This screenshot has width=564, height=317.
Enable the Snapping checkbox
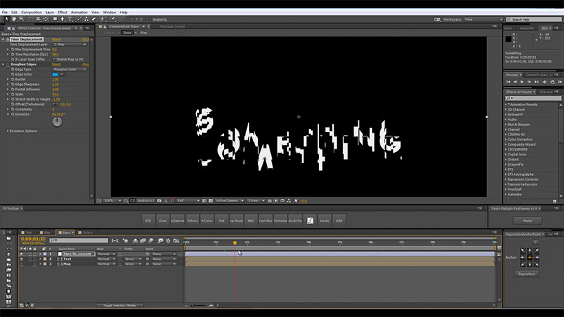pyautogui.click(x=150, y=19)
